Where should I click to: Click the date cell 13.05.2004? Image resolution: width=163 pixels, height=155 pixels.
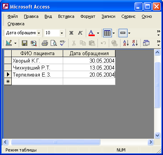click(x=89, y=68)
